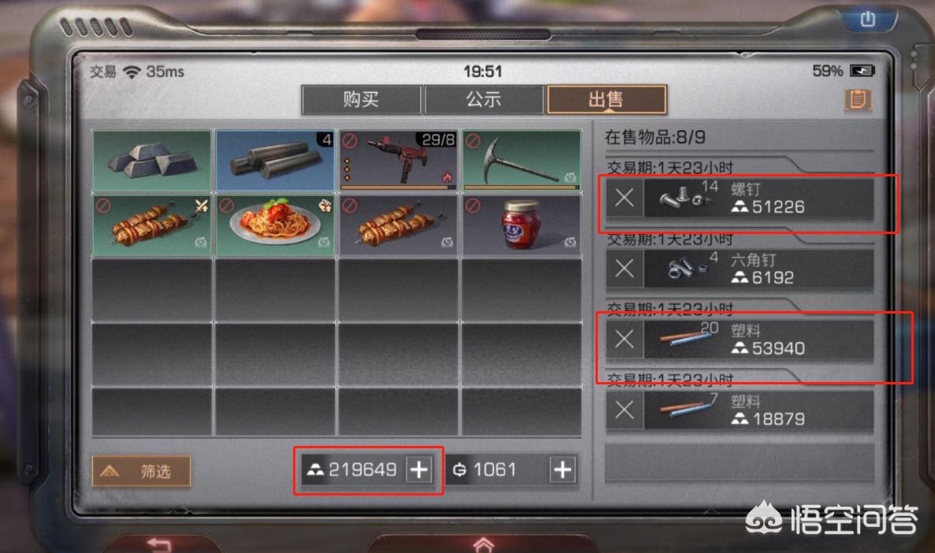Switch to the 购买 tab
935x553 pixels.
[x=362, y=99]
